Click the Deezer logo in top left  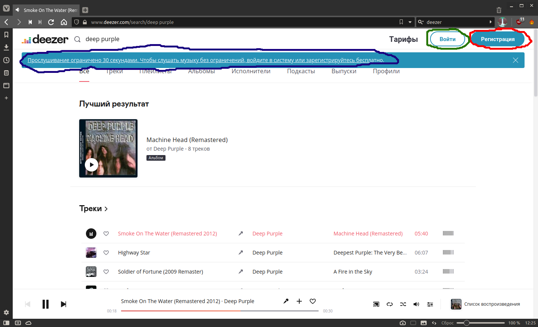(45, 39)
